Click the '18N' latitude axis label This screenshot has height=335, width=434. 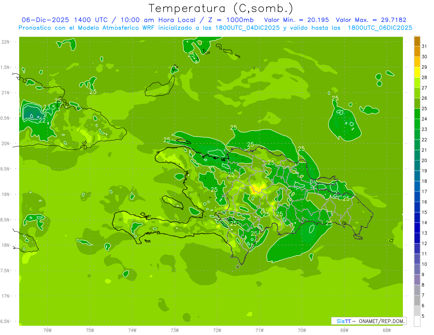[x=6, y=245]
